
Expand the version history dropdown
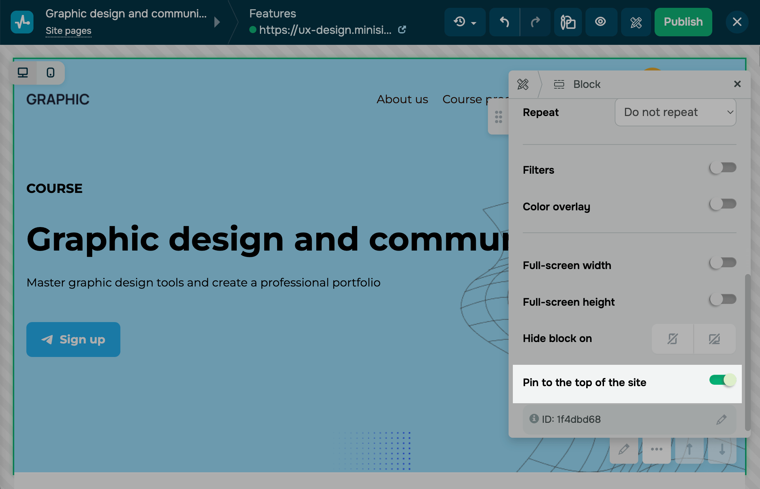465,22
